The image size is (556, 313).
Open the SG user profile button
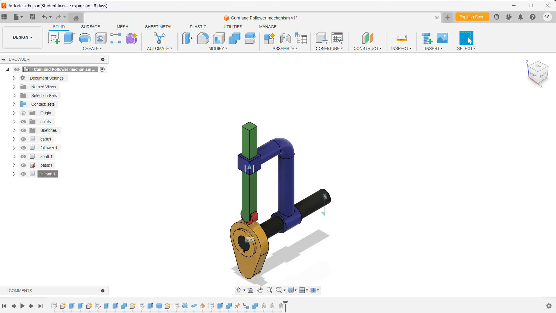[x=547, y=17]
